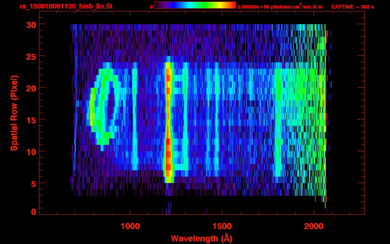Click the color bar minimum value 0
Viewport: 390px width, 244px height.
(151, 7)
